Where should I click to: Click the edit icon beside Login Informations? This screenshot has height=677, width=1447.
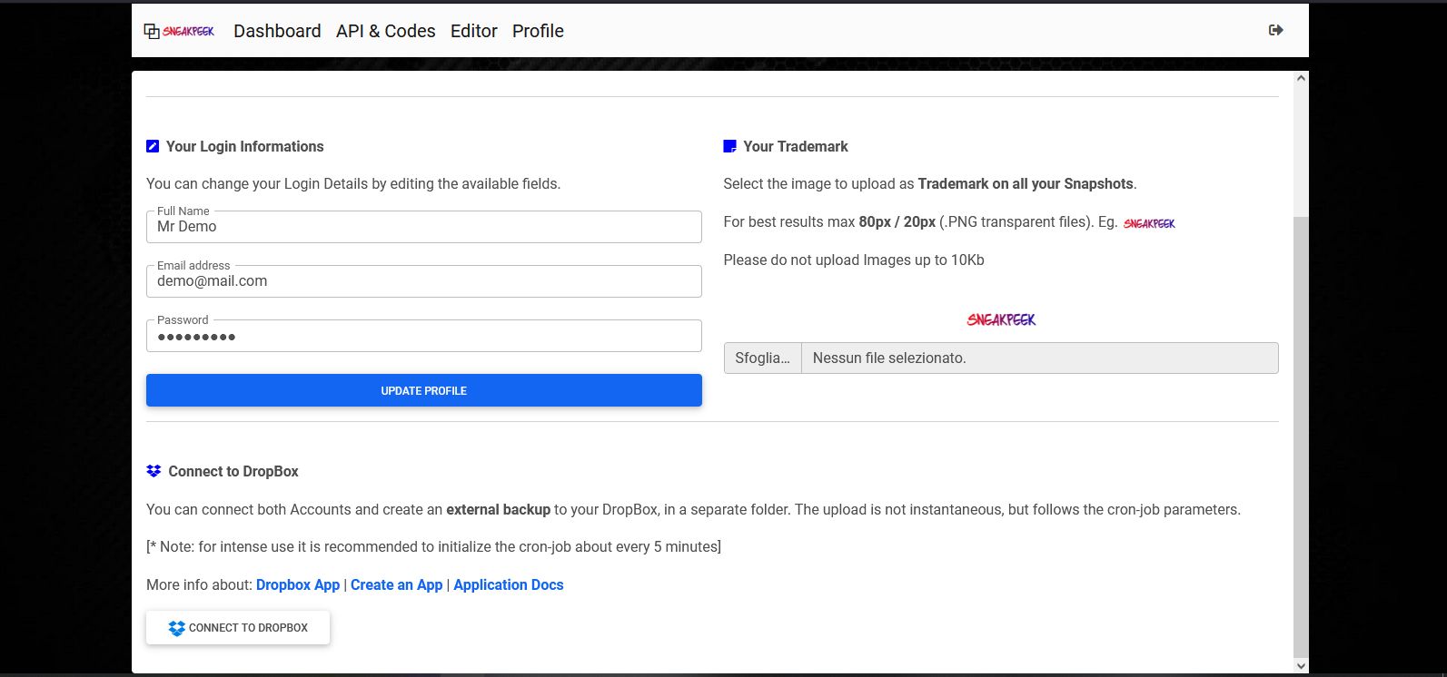[x=153, y=146]
